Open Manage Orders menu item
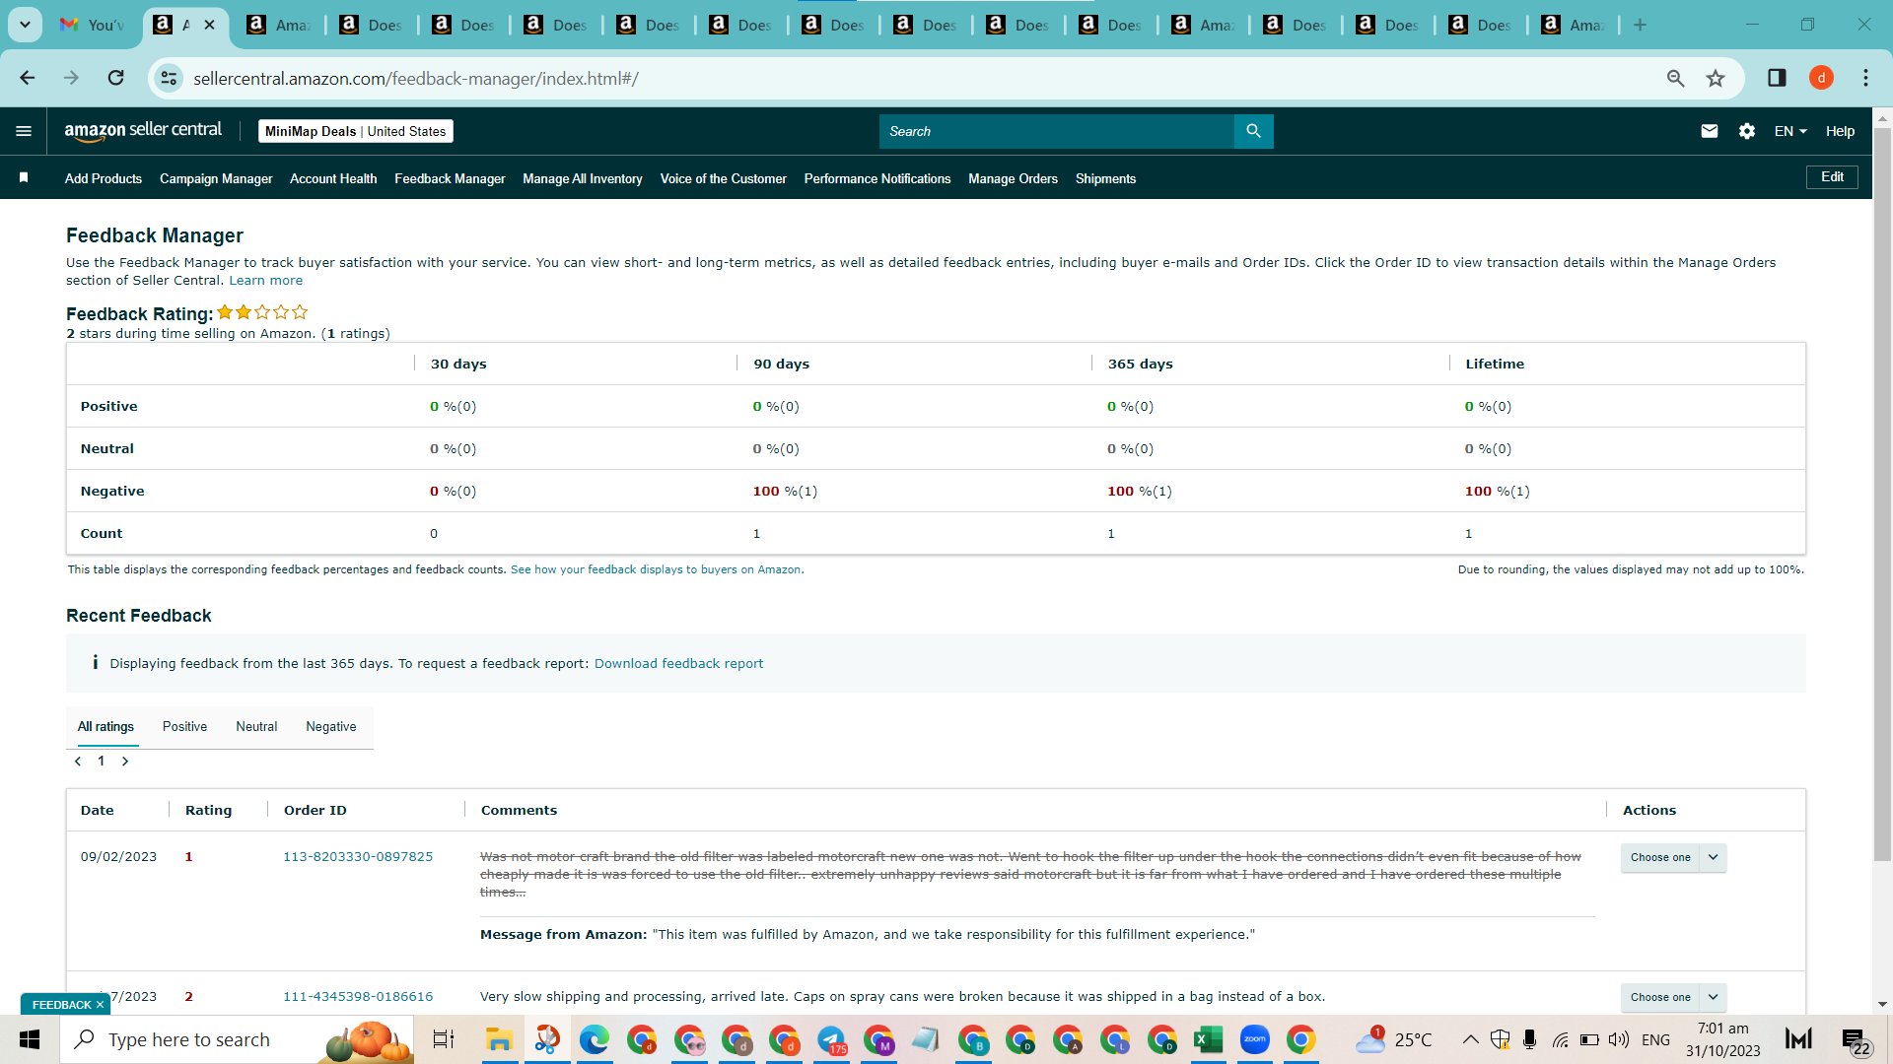Screen dimensions: 1893x1064 pyautogui.click(x=1014, y=178)
